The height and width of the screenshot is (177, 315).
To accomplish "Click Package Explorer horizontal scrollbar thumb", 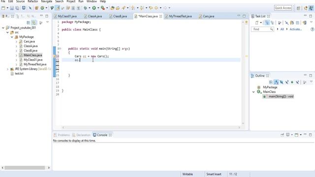I will tap(25, 168).
